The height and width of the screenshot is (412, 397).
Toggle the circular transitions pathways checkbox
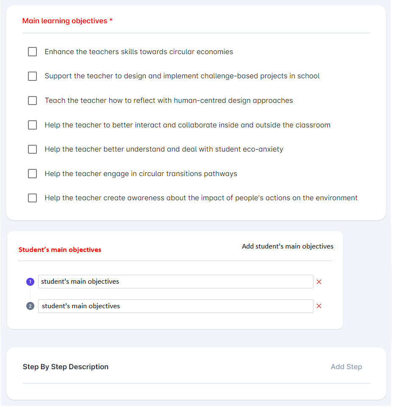(33, 174)
